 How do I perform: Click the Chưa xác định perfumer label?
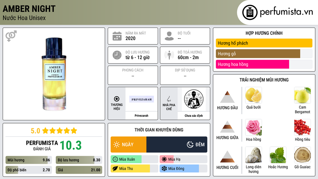(x=194, y=116)
